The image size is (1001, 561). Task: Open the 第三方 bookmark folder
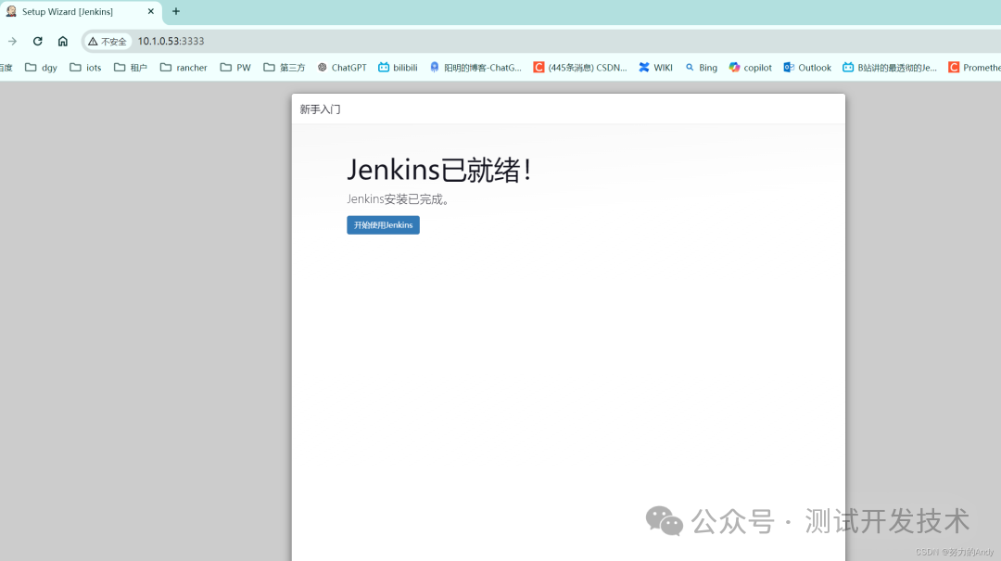285,67
